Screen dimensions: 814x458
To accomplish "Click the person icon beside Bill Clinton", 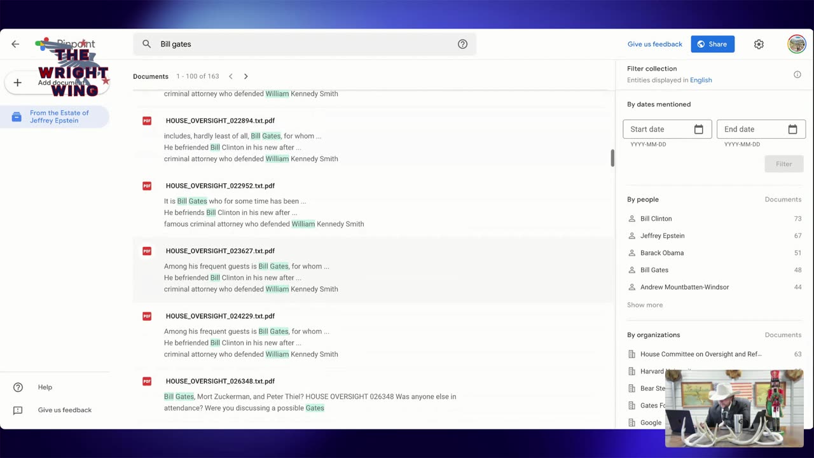I will coord(631,219).
